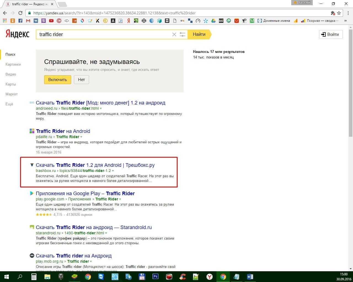This screenshot has width=353, height=282.
Task: Switch to Картинки search section
Action: coord(13,64)
